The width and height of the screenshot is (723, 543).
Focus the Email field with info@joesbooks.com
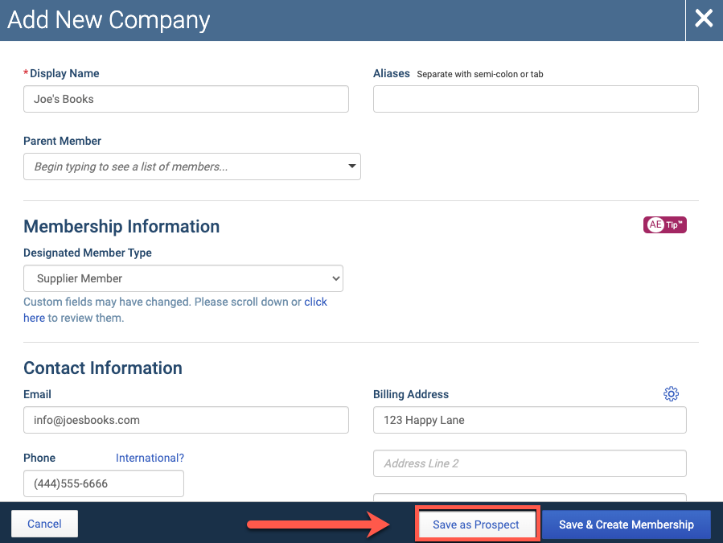(186, 420)
